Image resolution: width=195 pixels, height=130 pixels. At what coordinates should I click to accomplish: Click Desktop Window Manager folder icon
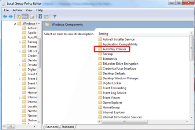(100, 78)
